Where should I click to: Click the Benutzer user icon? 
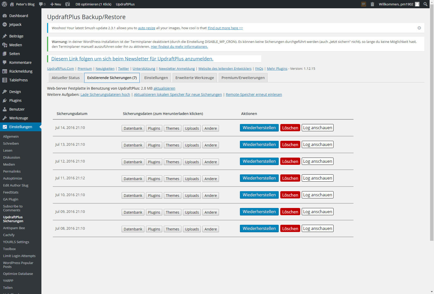[5, 109]
